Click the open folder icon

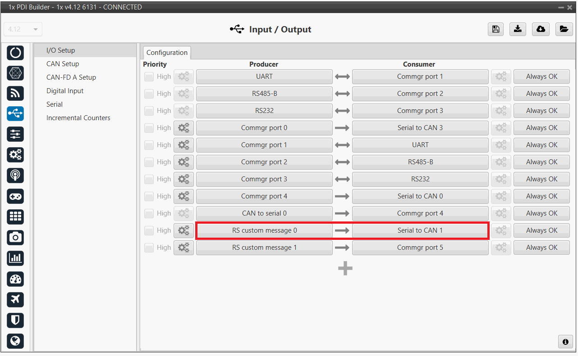(563, 29)
